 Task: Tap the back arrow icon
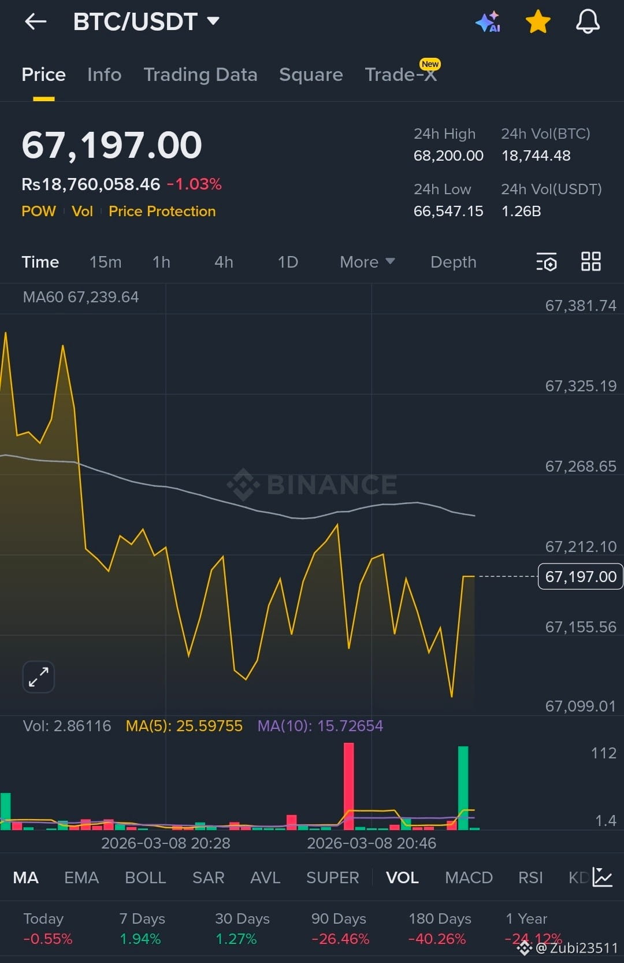point(35,22)
